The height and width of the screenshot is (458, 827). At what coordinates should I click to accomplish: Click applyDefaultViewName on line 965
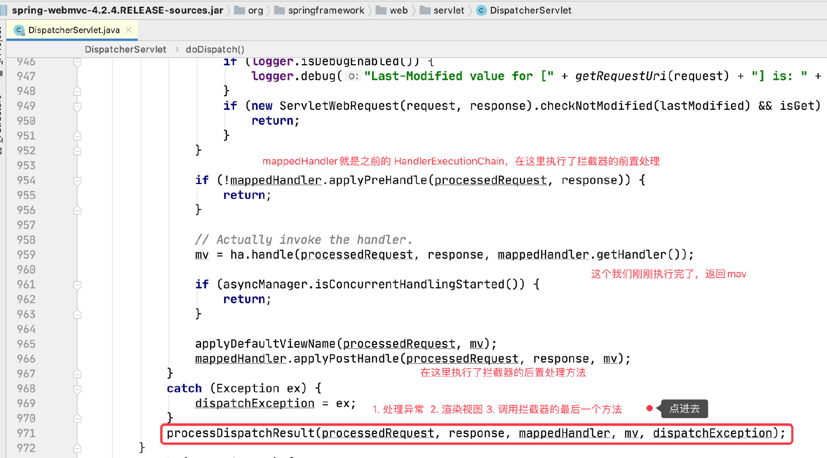265,343
